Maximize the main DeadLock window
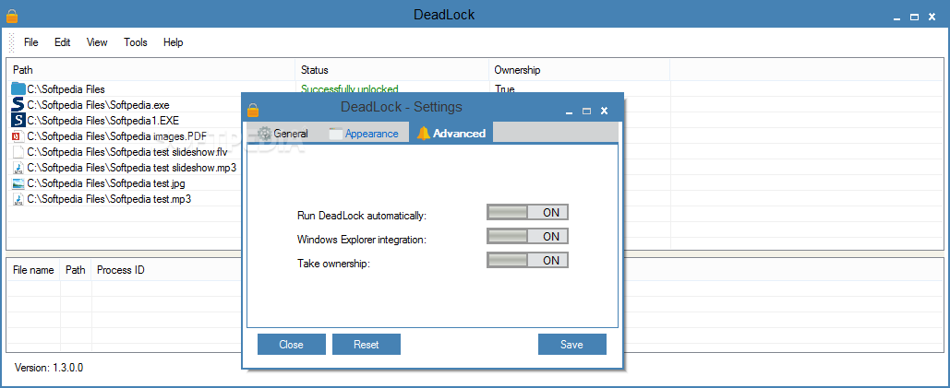The height and width of the screenshot is (388, 950). click(x=915, y=18)
